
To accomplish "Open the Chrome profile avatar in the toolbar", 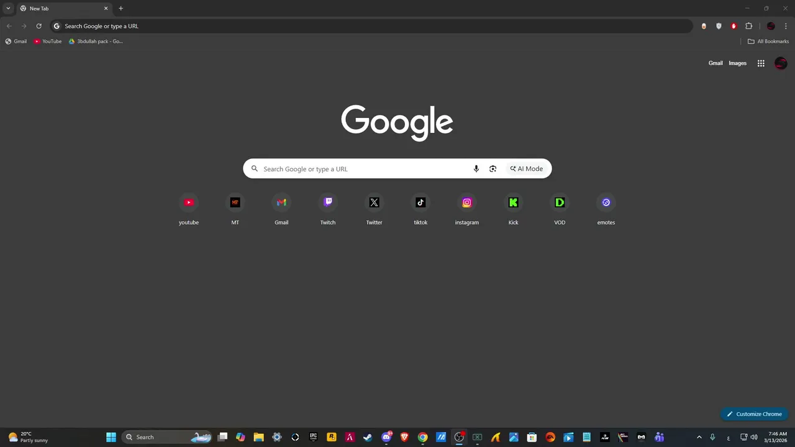I will click(x=771, y=26).
